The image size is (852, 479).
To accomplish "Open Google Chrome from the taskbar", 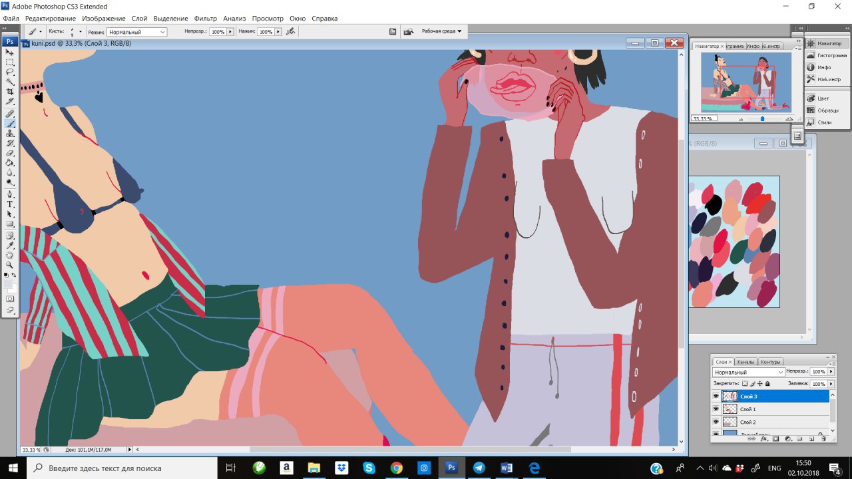I will 396,468.
